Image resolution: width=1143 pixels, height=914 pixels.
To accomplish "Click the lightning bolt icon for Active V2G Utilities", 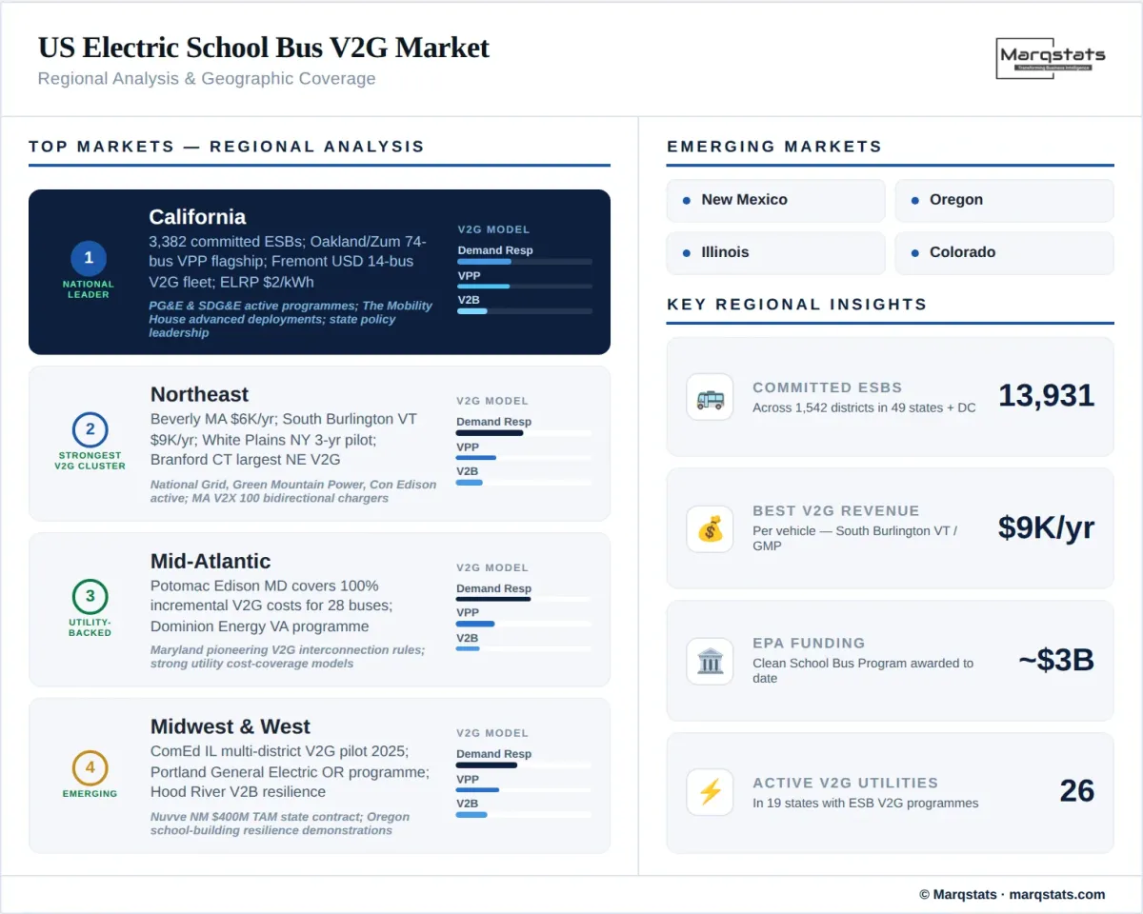I will tap(710, 791).
